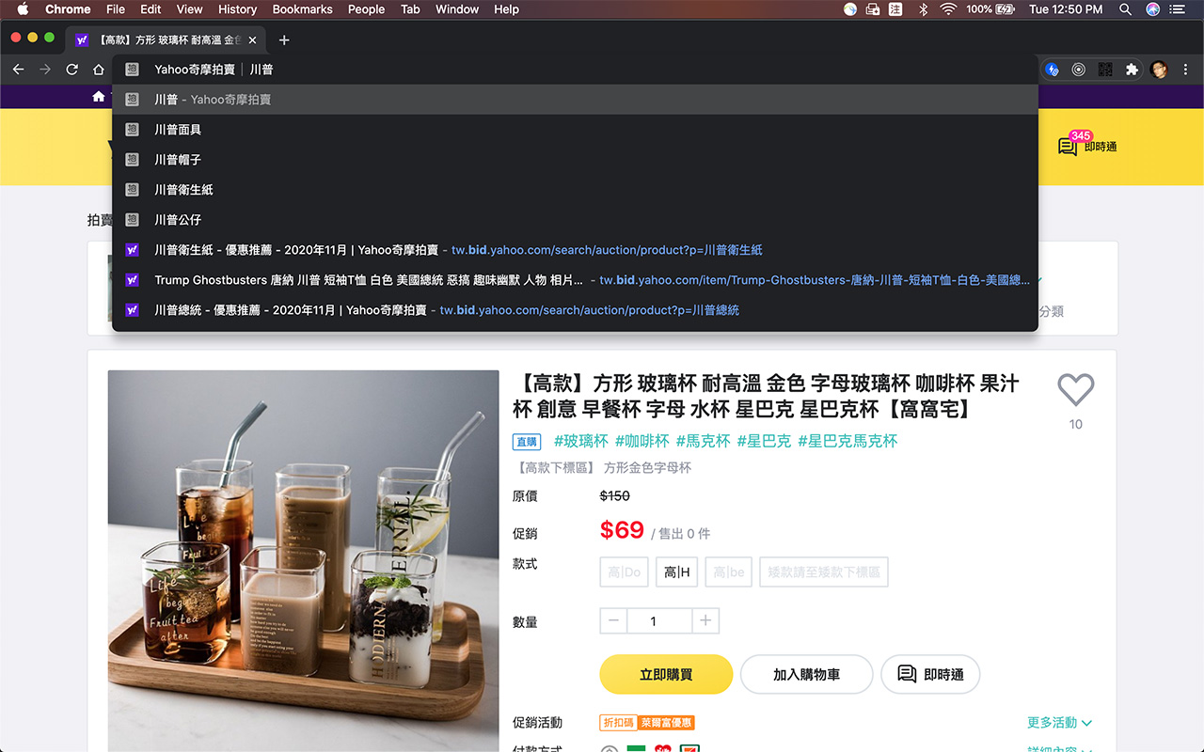The image size is (1204, 752).
Task: Click the plus to increase quantity
Action: [x=705, y=620]
